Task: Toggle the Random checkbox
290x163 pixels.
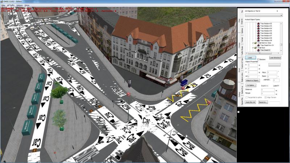Action: pyautogui.click(x=258, y=59)
